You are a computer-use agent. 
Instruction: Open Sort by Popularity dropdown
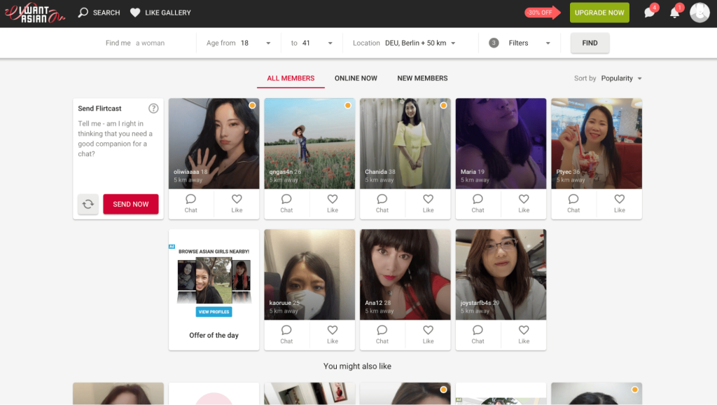click(608, 78)
